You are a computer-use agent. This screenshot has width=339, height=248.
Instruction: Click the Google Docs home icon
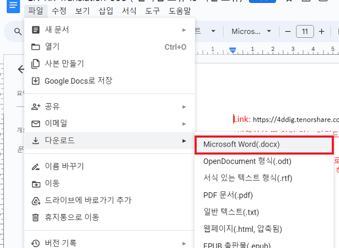(13, 5)
